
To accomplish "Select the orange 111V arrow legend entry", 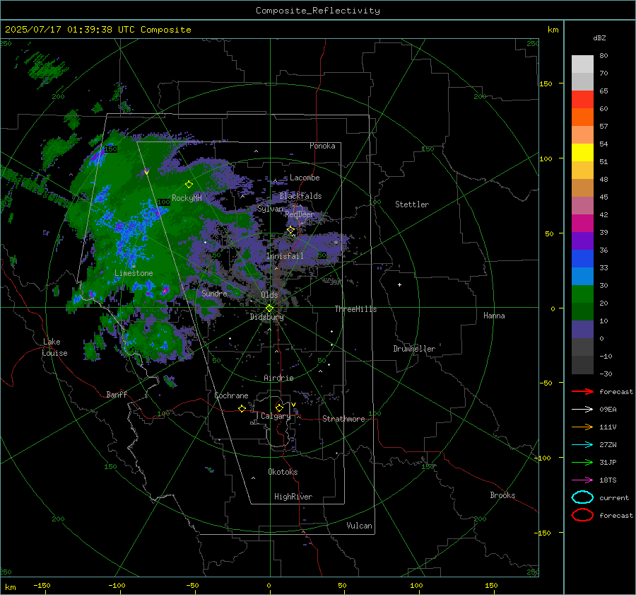I will point(582,427).
